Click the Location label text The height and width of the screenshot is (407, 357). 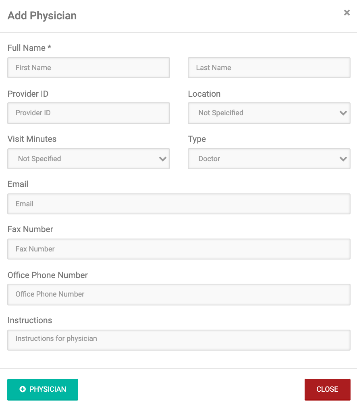204,94
